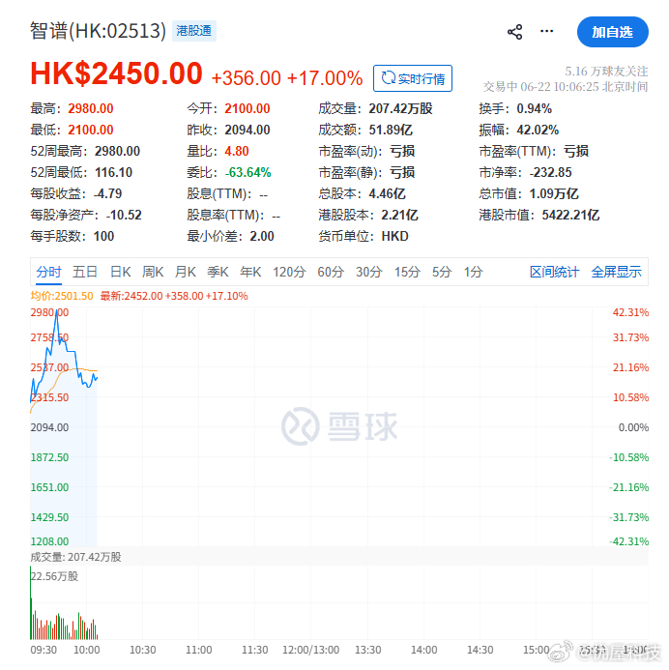Click the 成交量 value 207.42万股
669x670 pixels.
tap(400, 108)
